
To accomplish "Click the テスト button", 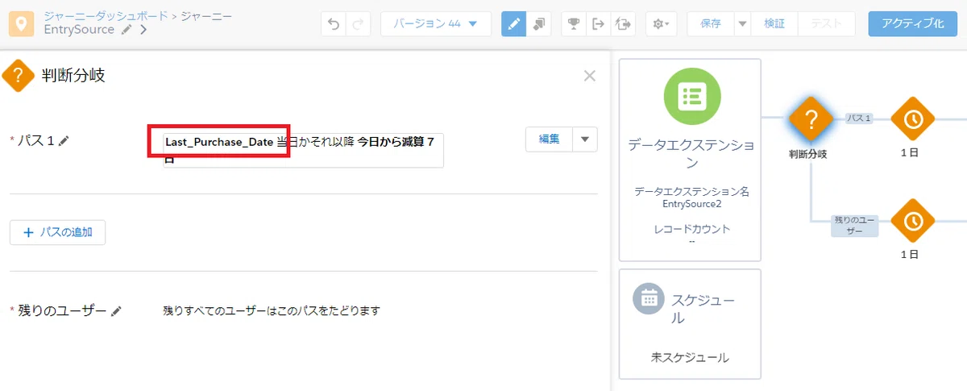I will pyautogui.click(x=826, y=24).
